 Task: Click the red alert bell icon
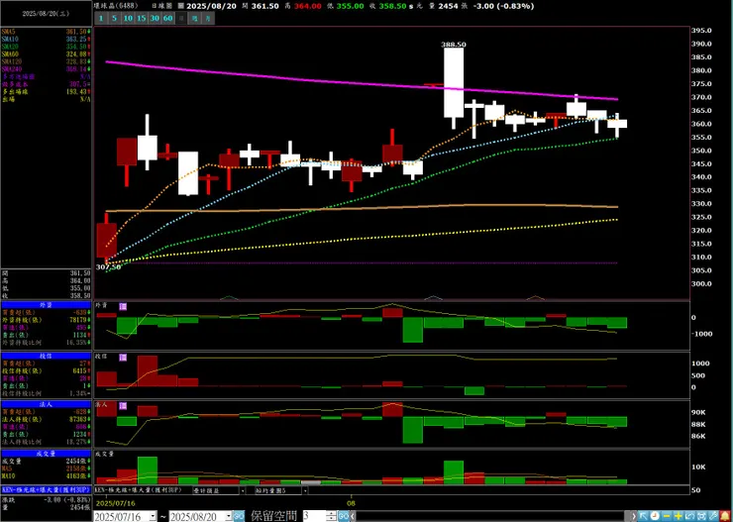725,515
